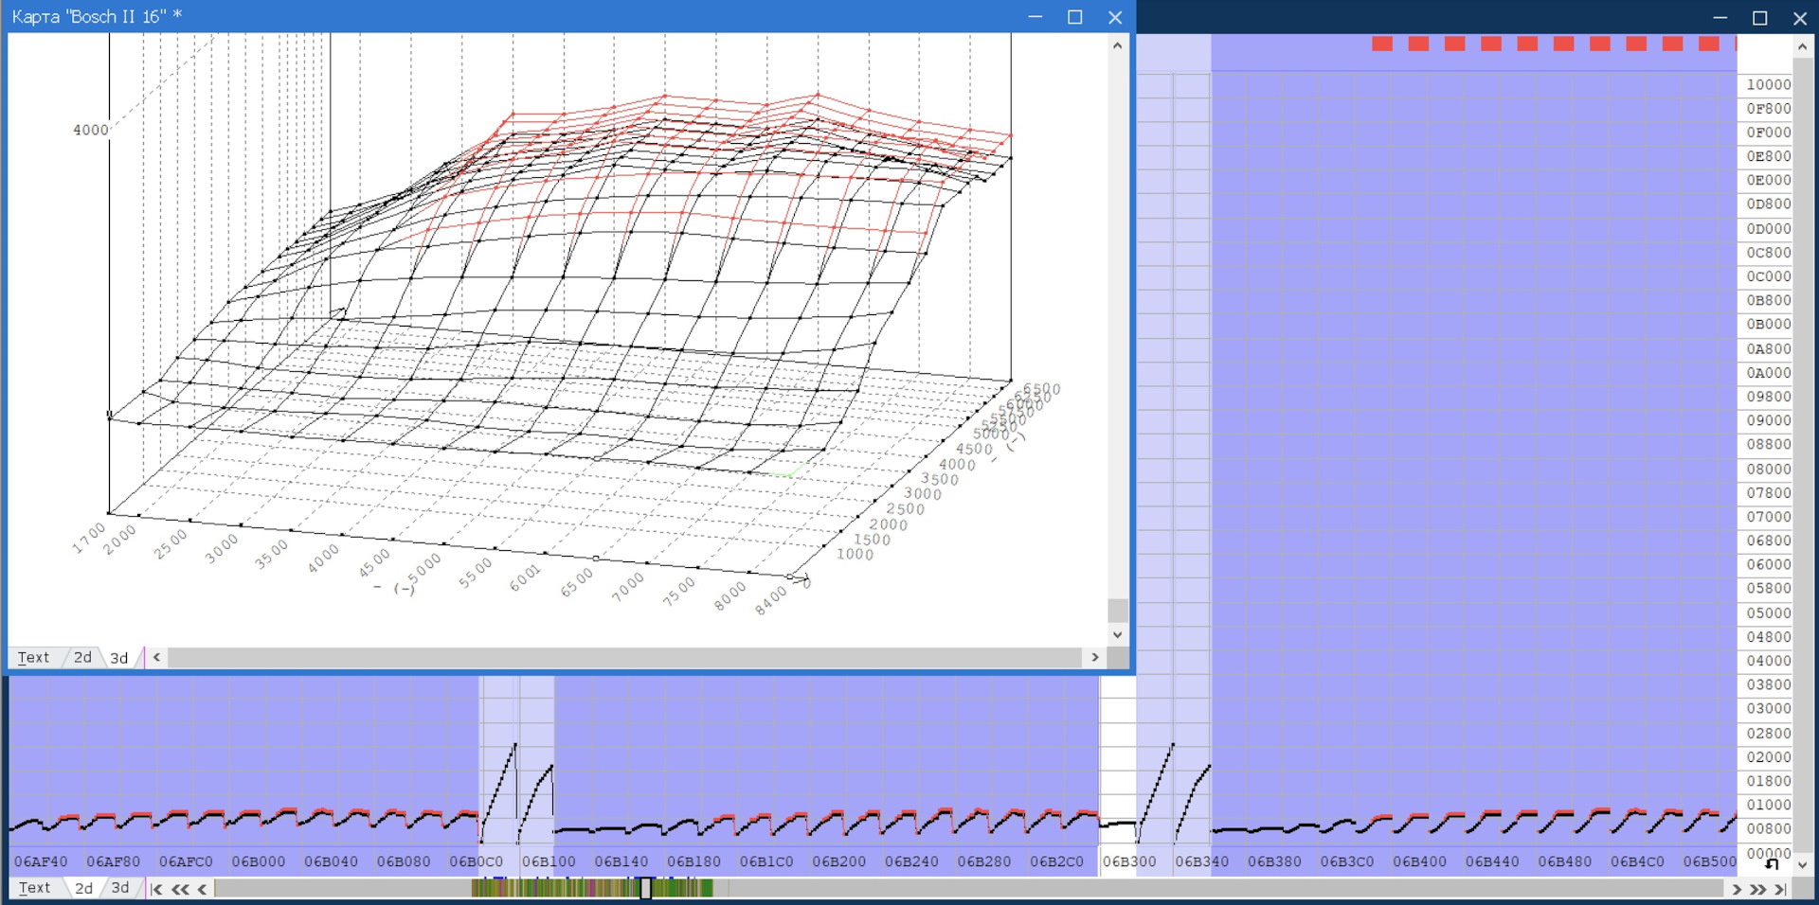Click single-right step arrow in bottom bar
The width and height of the screenshot is (1819, 905).
pyautogui.click(x=1737, y=889)
